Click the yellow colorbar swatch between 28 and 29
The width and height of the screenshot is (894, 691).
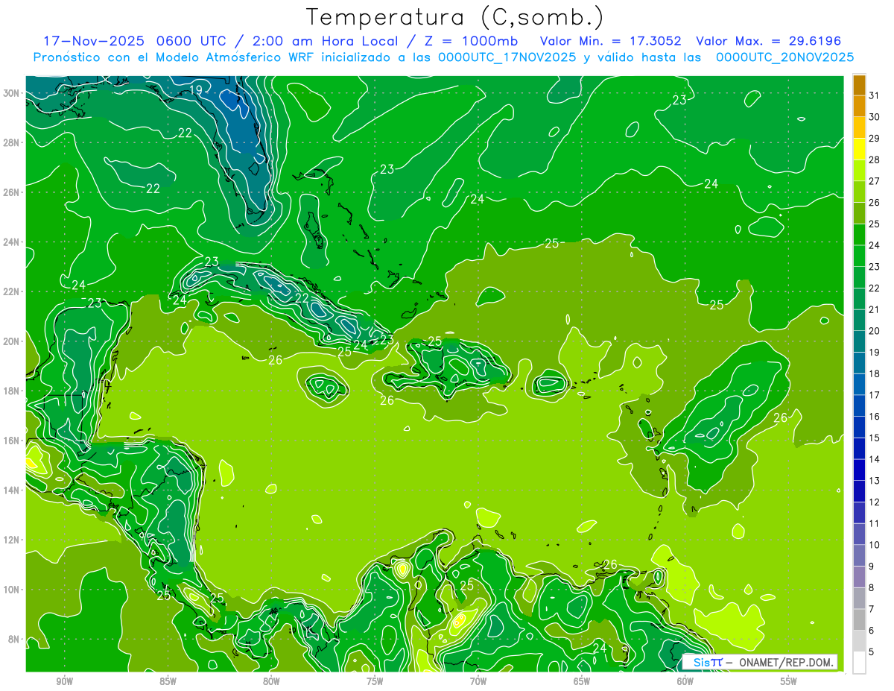859,149
